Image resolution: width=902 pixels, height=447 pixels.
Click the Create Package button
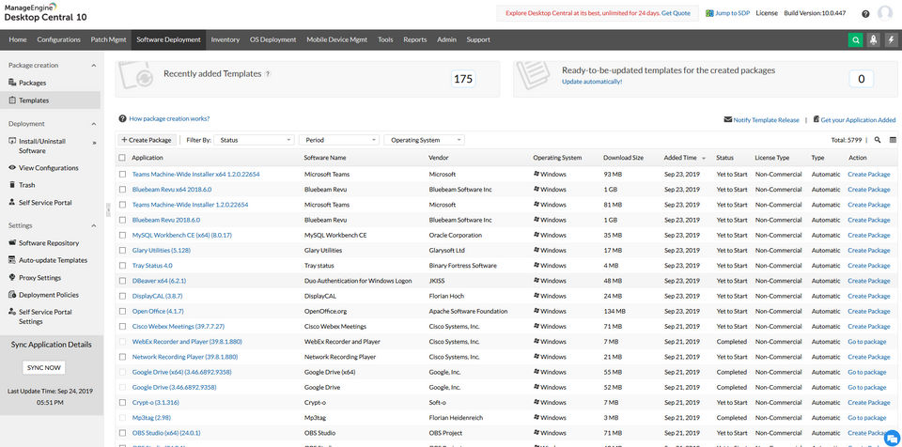pos(147,140)
